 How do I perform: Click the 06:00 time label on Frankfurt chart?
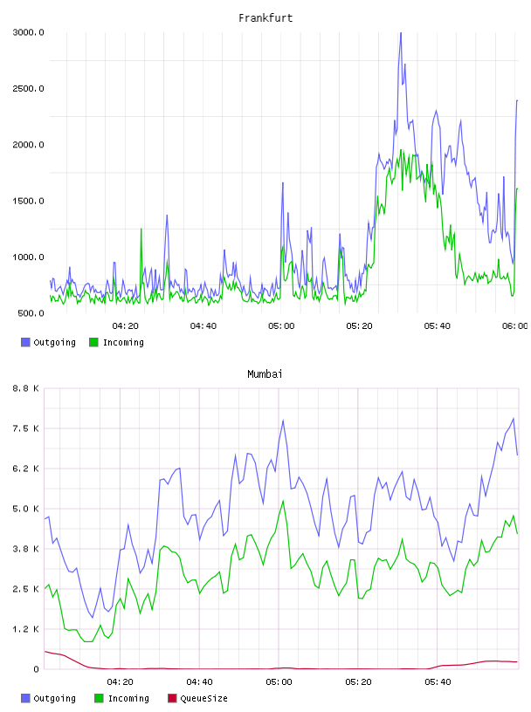515,326
